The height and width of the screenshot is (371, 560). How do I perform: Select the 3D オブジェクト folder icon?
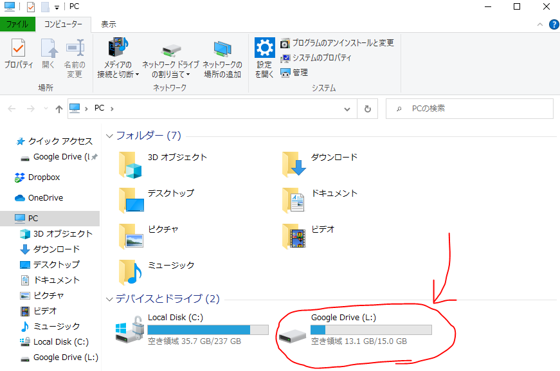coord(131,165)
